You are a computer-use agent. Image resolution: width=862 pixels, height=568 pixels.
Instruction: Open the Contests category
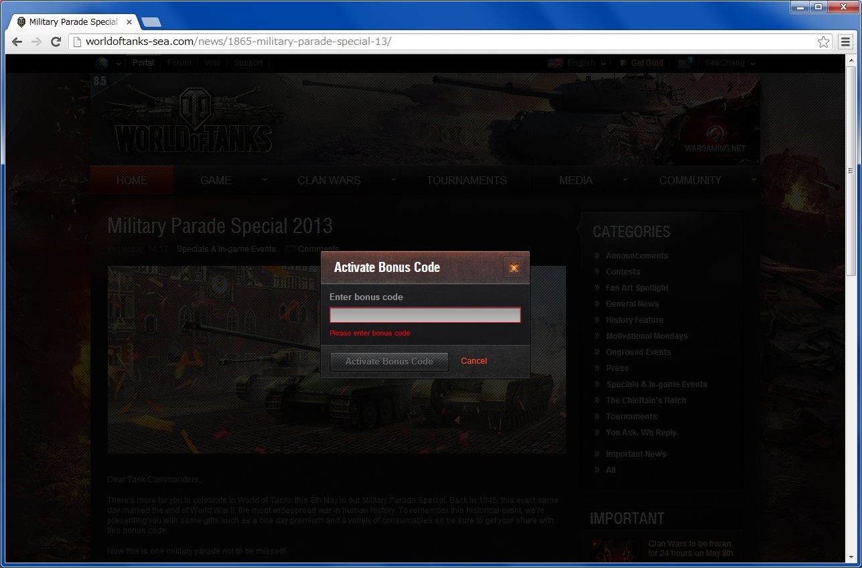click(x=623, y=272)
